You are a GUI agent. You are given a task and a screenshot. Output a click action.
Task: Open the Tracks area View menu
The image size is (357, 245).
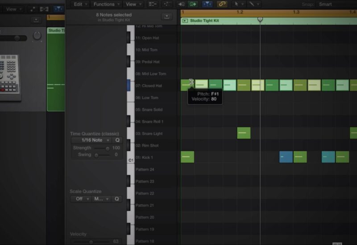(x=14, y=9)
